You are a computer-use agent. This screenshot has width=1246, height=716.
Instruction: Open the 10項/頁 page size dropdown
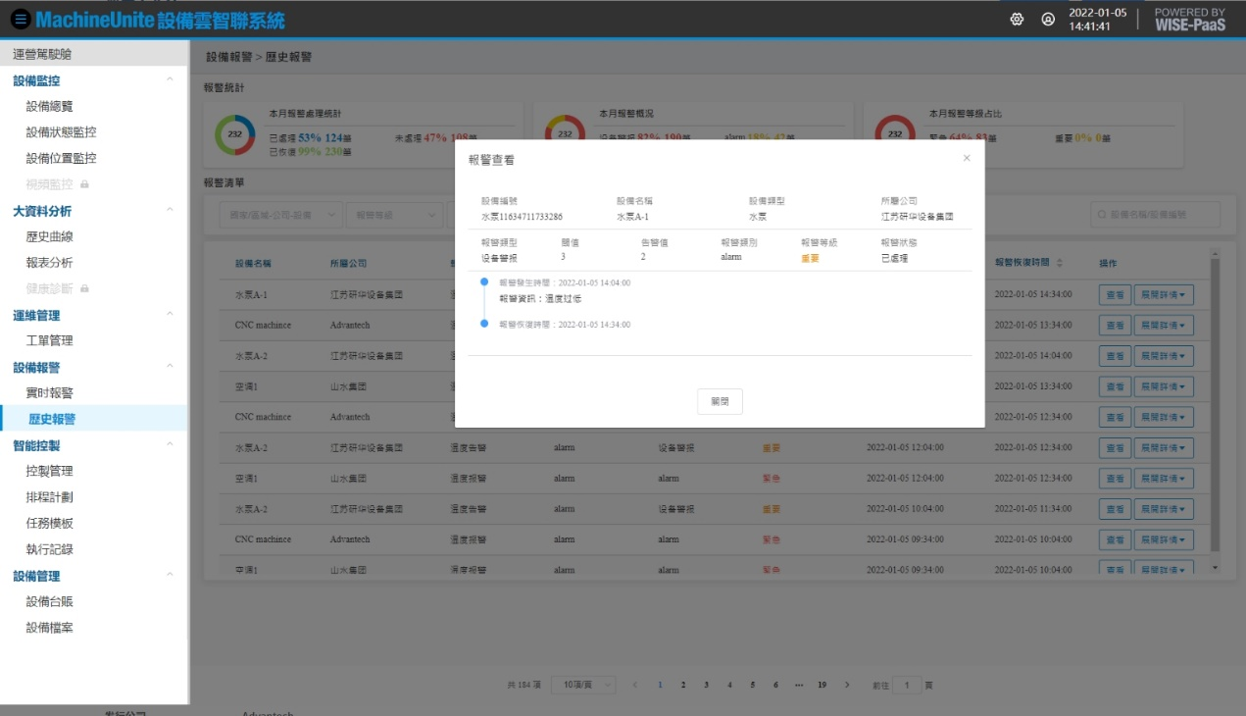[583, 685]
